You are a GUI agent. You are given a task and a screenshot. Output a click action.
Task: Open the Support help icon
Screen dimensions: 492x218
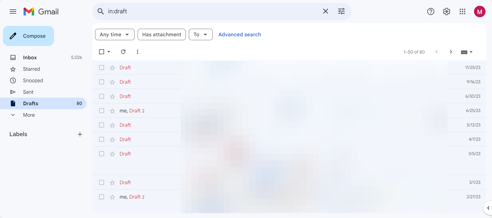pyautogui.click(x=430, y=11)
